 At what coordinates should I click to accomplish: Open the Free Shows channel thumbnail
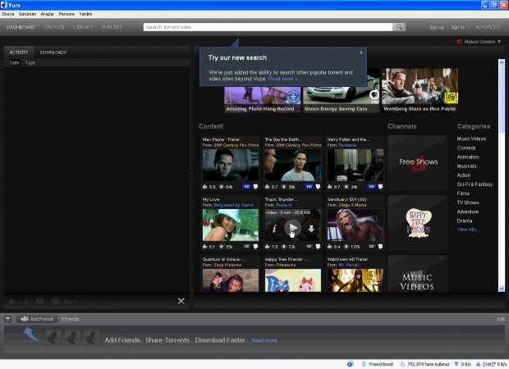(x=418, y=162)
